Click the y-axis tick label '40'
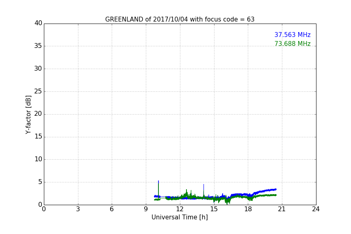Image resolution: width=351 pixels, height=234 pixels. pos(38,23)
